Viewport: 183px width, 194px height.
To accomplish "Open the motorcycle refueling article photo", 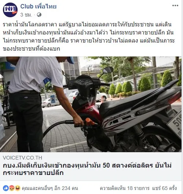I will click(x=91, y=104).
